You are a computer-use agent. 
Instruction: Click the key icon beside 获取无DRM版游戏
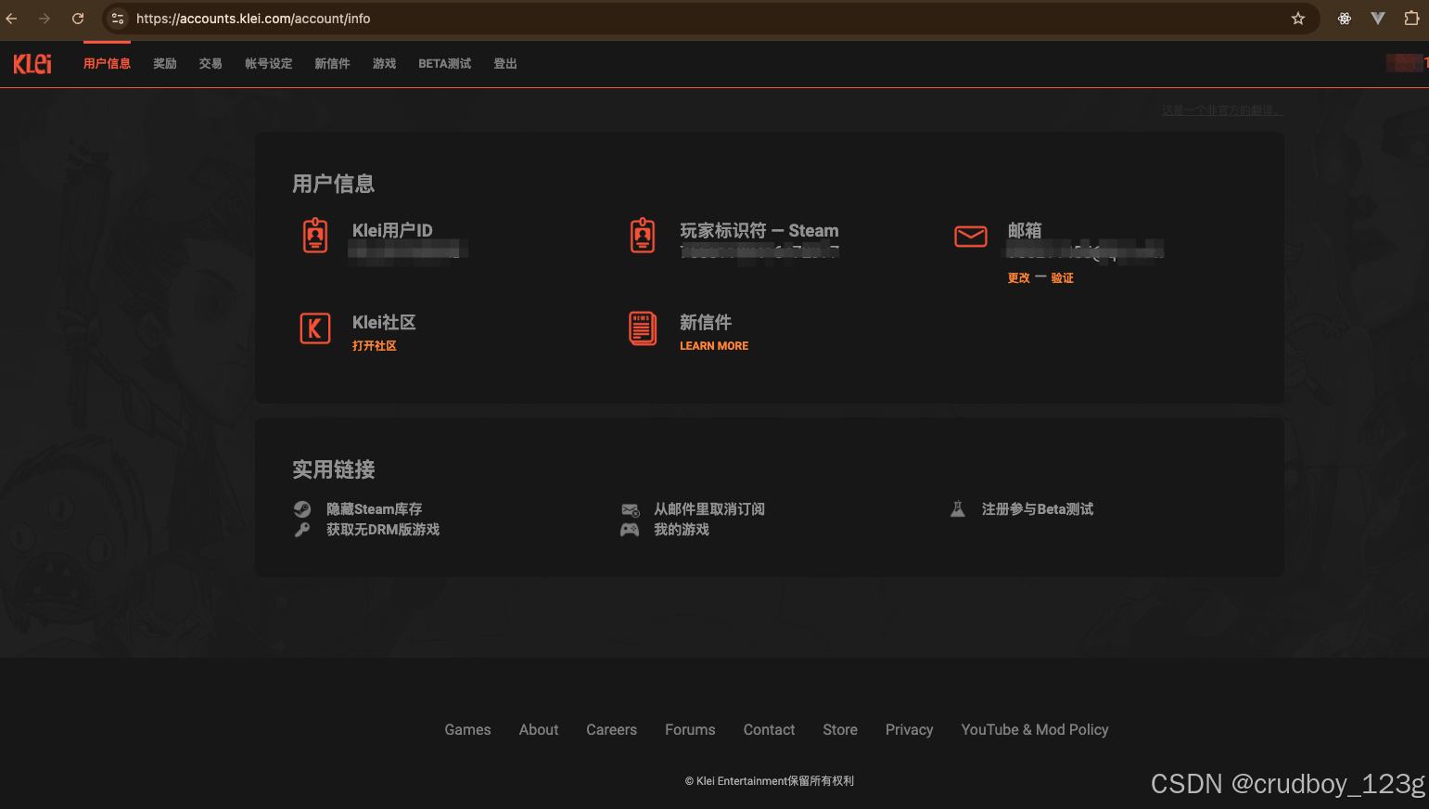pos(302,530)
